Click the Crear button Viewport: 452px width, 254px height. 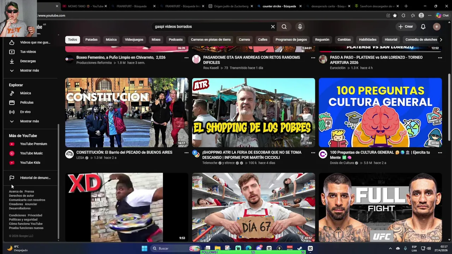(405, 26)
